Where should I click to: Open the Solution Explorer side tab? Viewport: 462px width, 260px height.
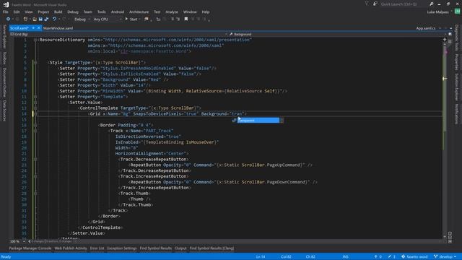(x=457, y=87)
